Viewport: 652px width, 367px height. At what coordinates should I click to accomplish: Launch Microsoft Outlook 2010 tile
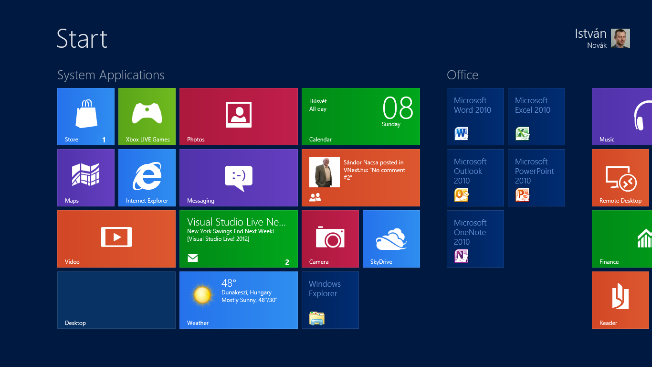pyautogui.click(x=475, y=178)
